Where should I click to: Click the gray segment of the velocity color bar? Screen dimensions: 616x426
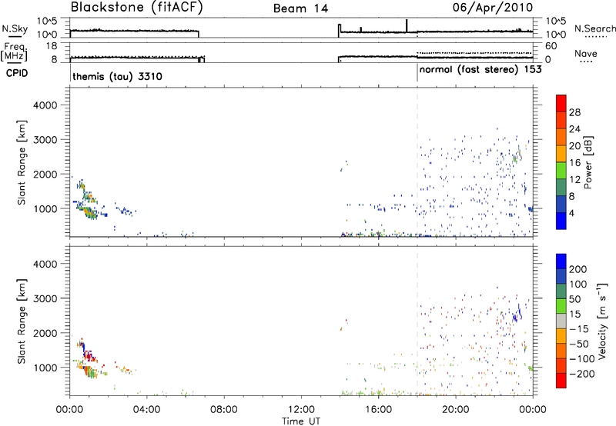[561, 321]
